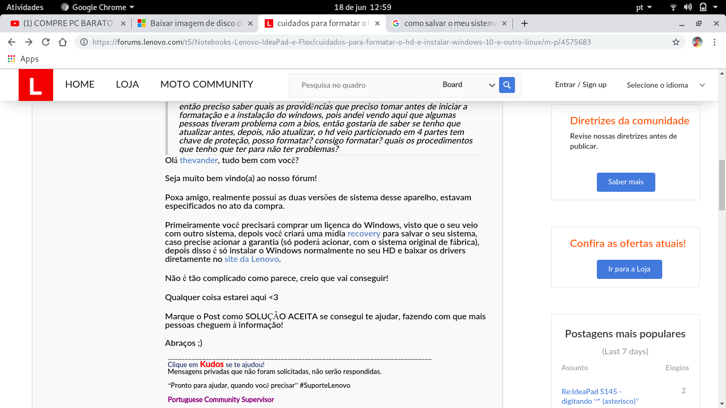Click the battery icon in the top bar

[703, 7]
